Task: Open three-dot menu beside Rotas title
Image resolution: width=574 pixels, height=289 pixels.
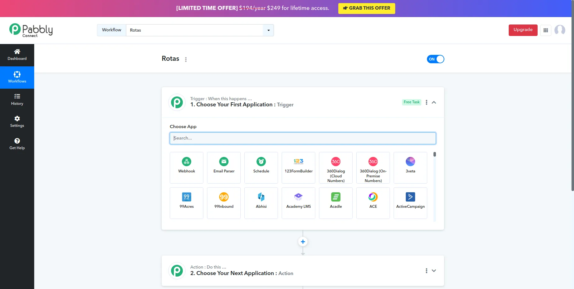Action: 186,59
